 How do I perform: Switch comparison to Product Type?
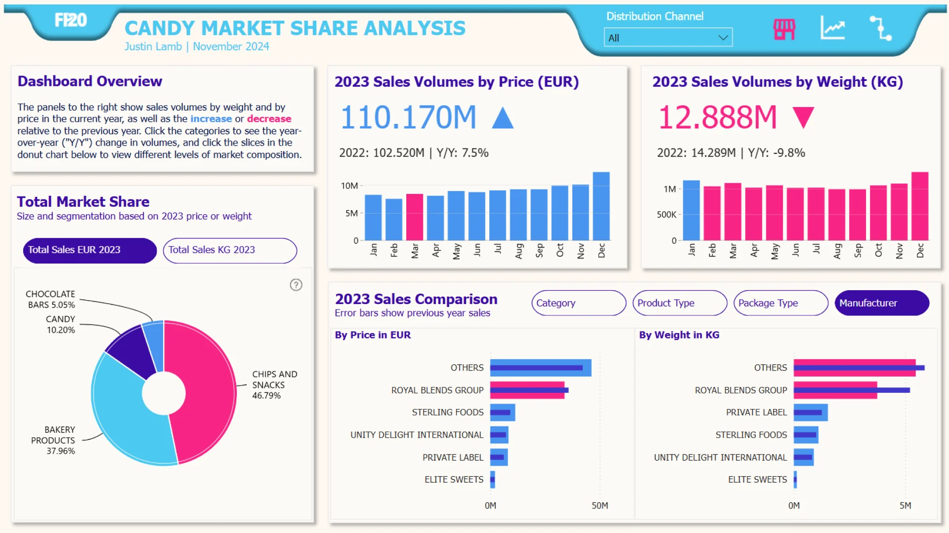680,303
